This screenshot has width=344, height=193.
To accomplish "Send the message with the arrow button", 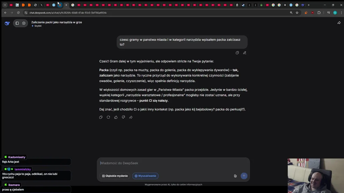I will (x=244, y=176).
